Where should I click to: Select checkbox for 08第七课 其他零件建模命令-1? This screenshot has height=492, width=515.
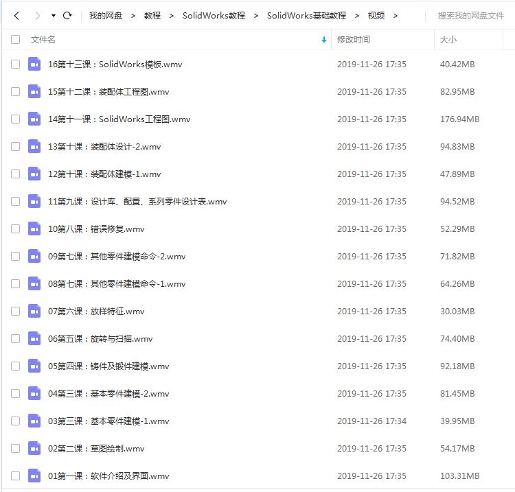pyautogui.click(x=15, y=283)
